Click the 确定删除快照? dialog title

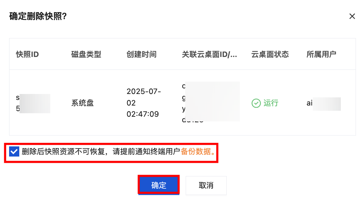38,16
